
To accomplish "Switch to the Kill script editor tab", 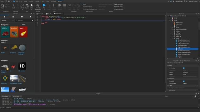I will tap(58, 14).
